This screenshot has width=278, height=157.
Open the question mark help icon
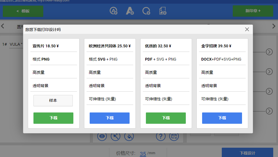[x=161, y=137]
